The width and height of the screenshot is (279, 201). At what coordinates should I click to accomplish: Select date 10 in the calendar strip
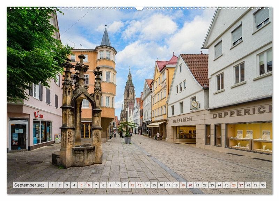click(118, 185)
